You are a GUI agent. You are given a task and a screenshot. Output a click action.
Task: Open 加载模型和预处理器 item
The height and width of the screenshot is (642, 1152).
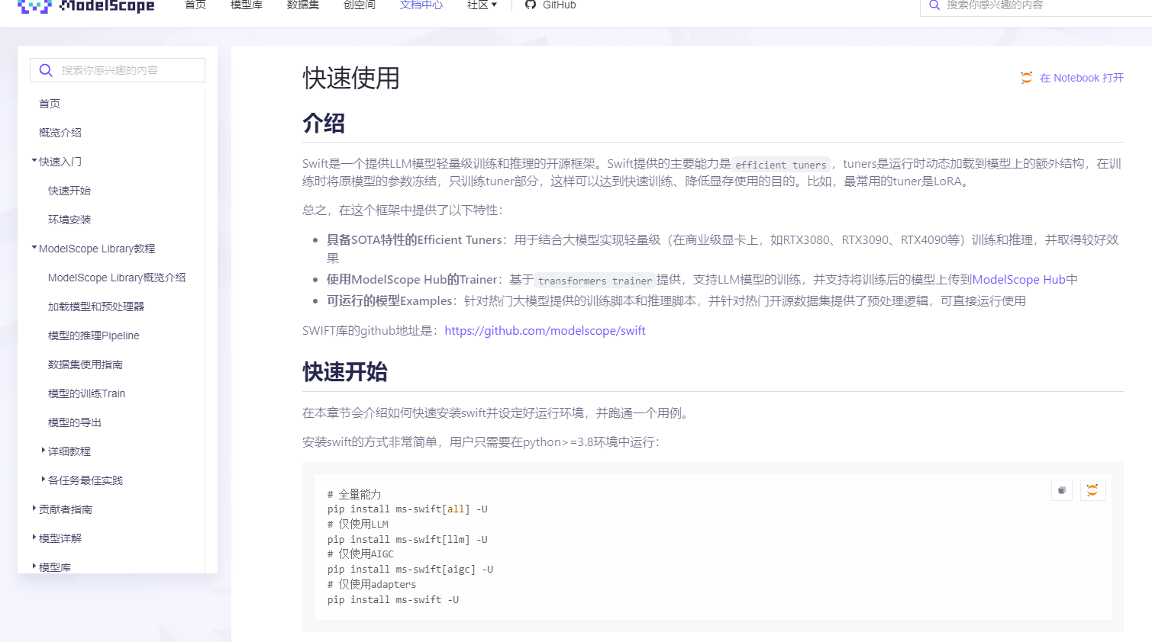pos(96,307)
